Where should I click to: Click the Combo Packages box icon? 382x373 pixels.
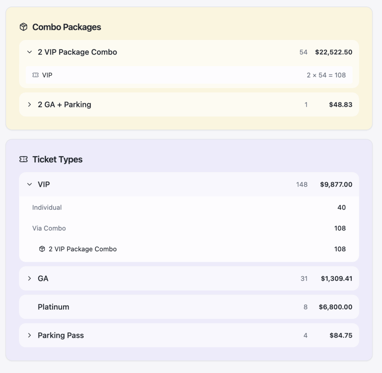pyautogui.click(x=24, y=27)
